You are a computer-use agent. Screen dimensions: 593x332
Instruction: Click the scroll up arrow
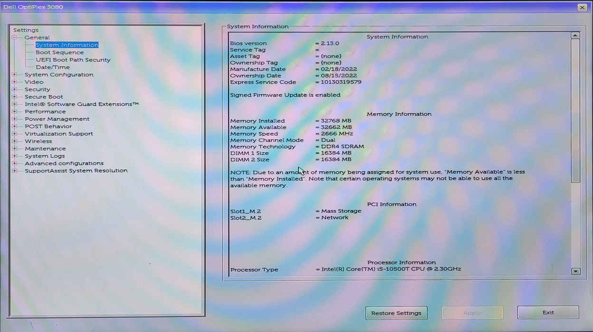coord(575,36)
